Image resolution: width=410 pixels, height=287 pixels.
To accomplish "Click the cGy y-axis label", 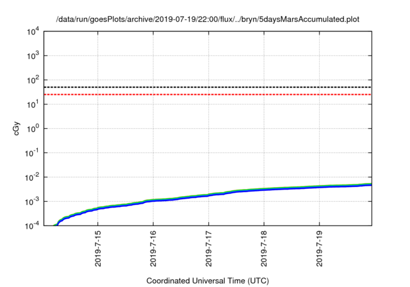I will pyautogui.click(x=16, y=129).
